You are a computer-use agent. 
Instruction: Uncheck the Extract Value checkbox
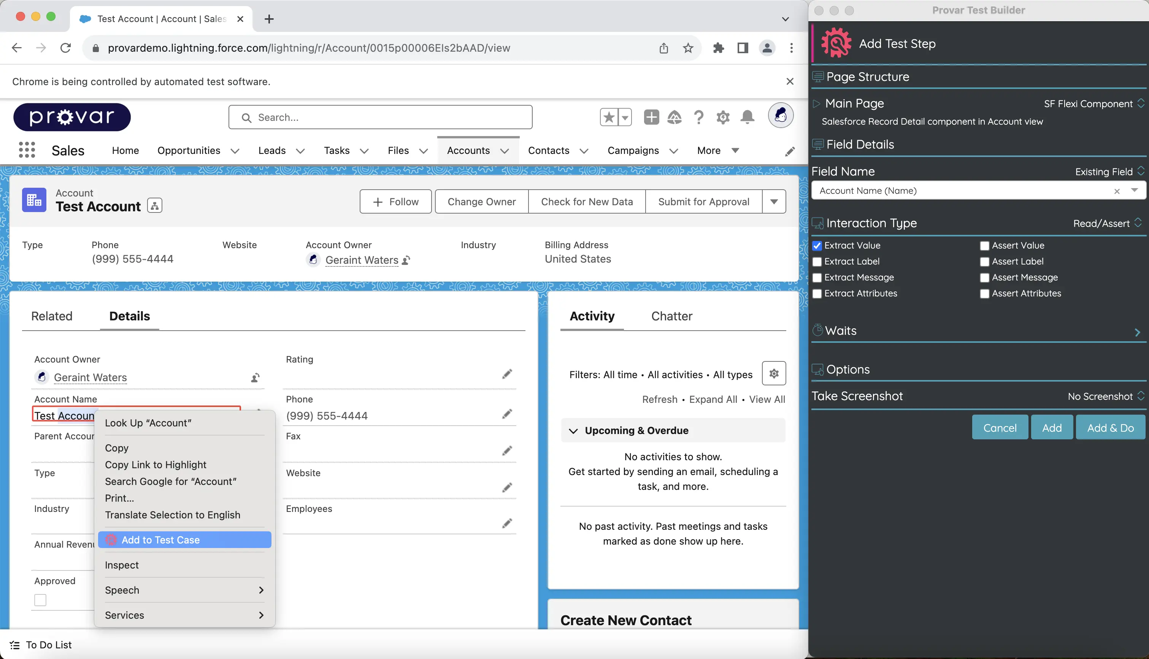(817, 246)
